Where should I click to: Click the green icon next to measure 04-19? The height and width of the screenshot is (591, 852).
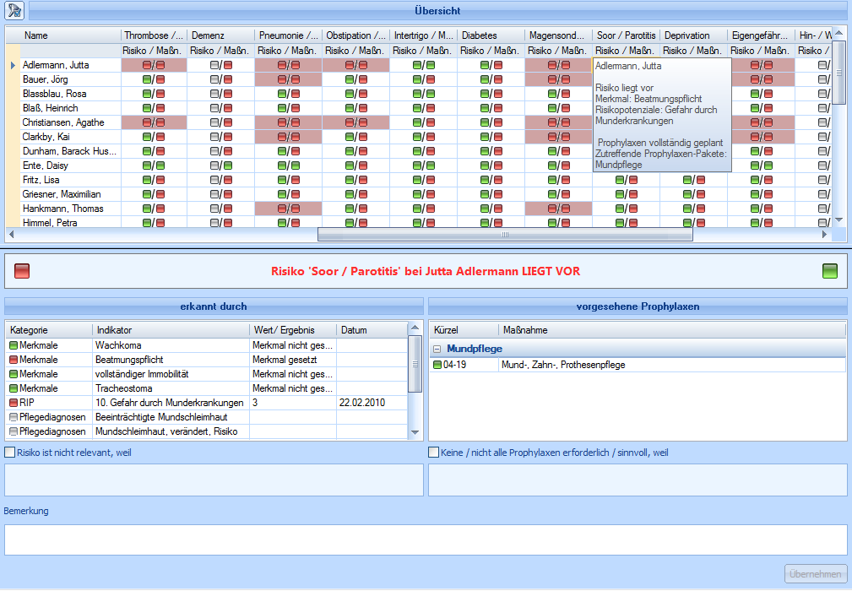[437, 365]
